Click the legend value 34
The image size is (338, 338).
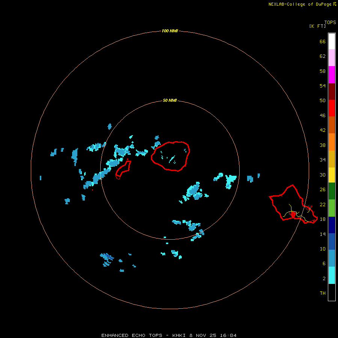pos(323,160)
